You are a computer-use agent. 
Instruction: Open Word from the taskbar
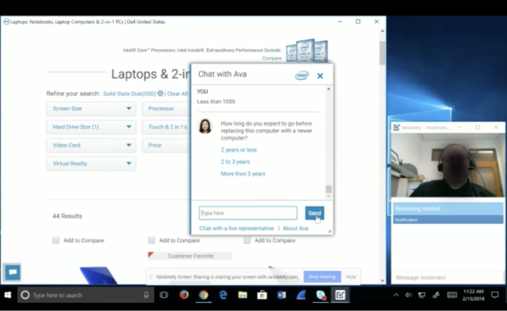pyautogui.click(x=281, y=295)
